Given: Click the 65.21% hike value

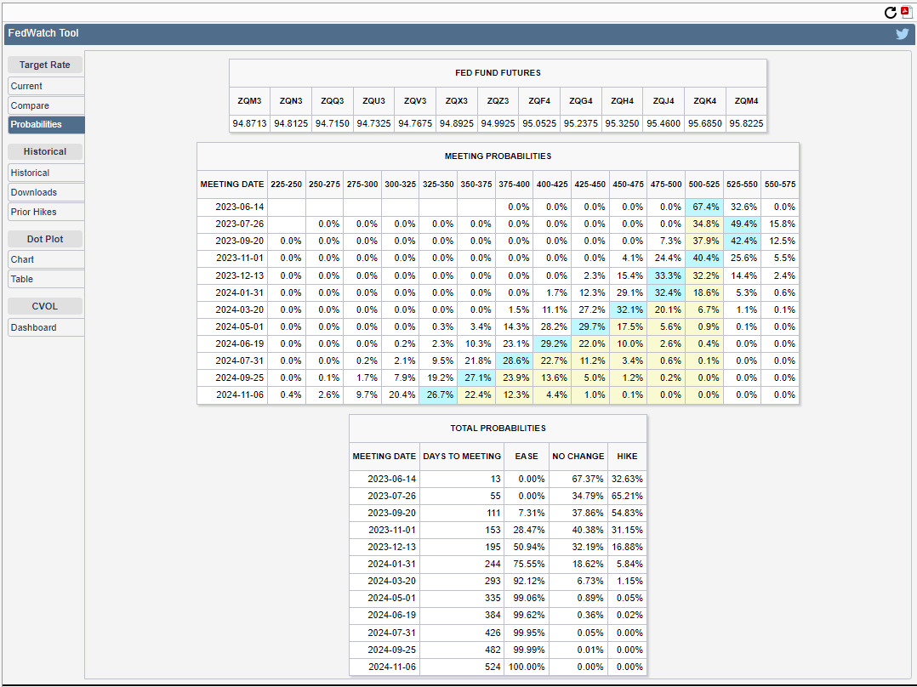Looking at the screenshot, I should point(628,496).
